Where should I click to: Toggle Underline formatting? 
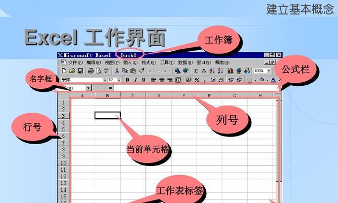click(143, 80)
